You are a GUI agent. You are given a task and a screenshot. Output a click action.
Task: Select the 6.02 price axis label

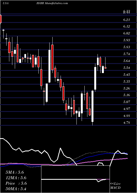127,33
